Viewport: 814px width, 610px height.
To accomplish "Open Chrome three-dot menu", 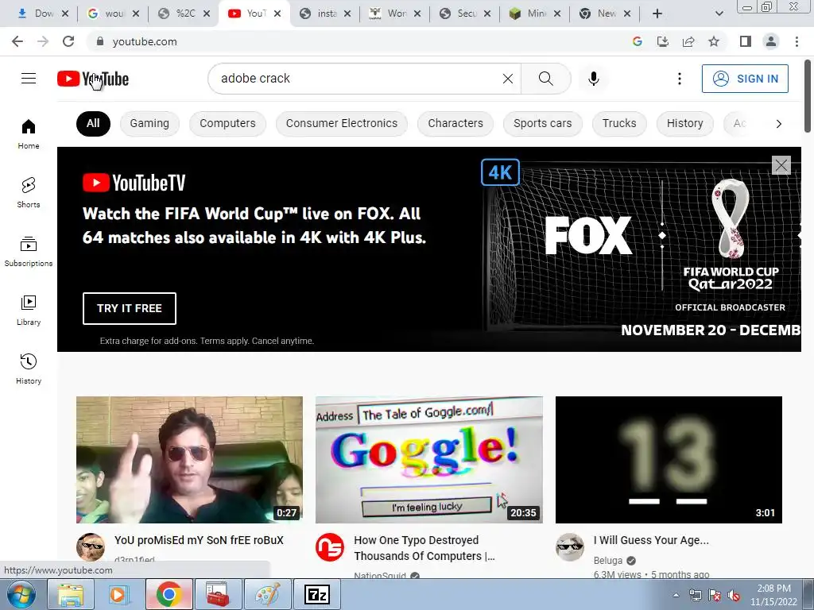I will (797, 41).
